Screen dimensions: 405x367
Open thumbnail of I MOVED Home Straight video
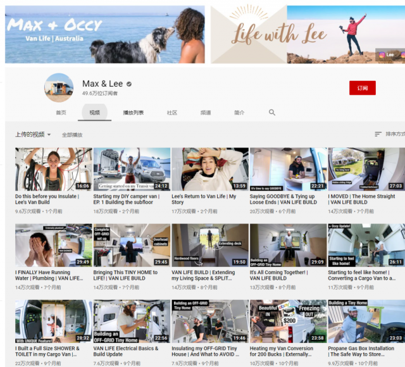click(x=366, y=169)
